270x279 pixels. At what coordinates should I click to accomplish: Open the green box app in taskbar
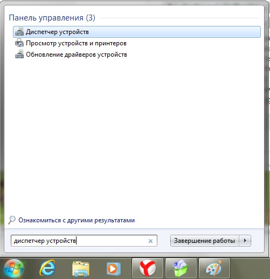point(181,268)
